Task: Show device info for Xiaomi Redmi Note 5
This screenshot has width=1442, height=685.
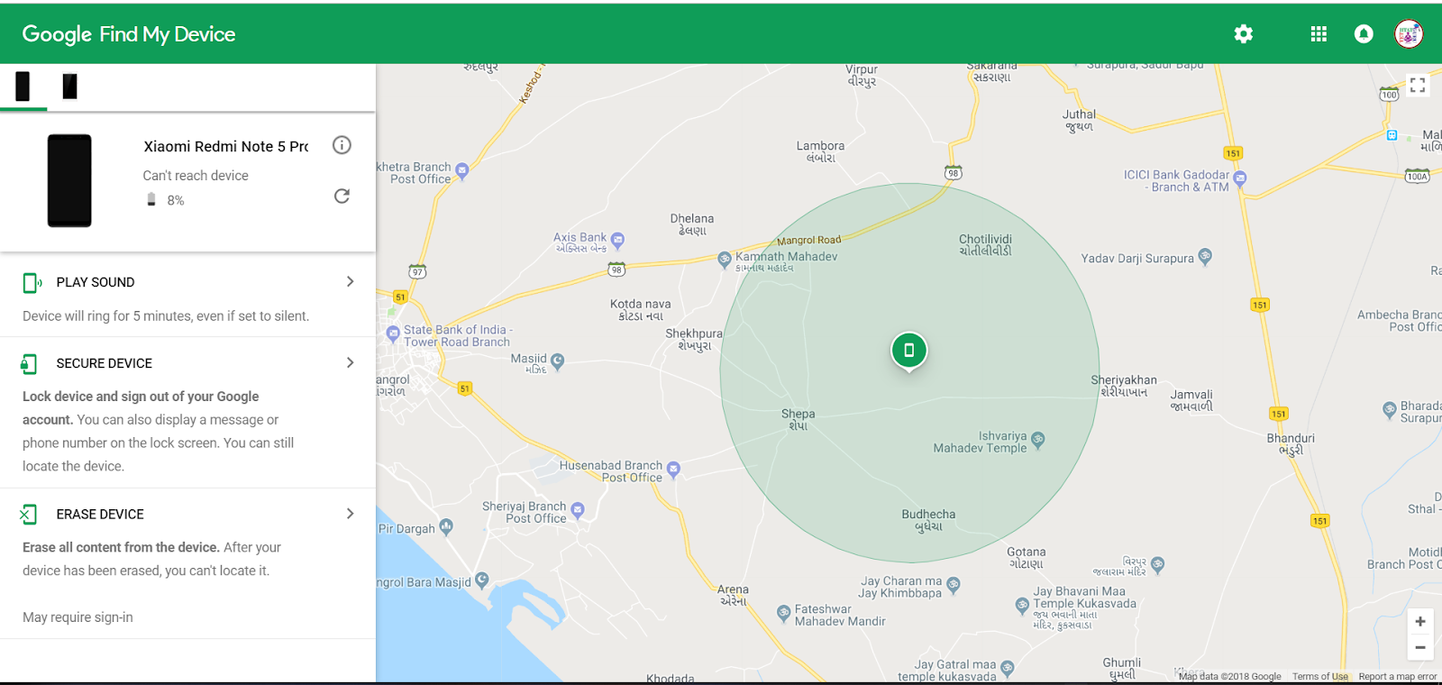Action: coord(342,145)
